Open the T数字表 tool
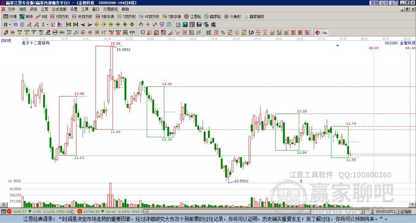 click(172, 16)
